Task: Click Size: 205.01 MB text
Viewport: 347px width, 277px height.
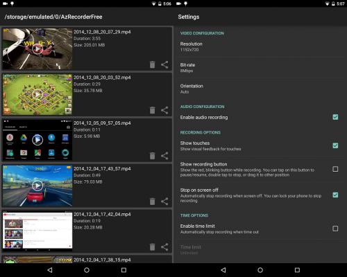Action: [90, 45]
